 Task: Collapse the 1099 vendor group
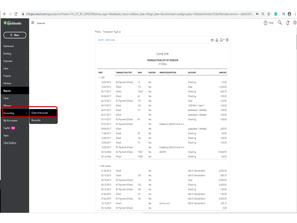coord(99,166)
